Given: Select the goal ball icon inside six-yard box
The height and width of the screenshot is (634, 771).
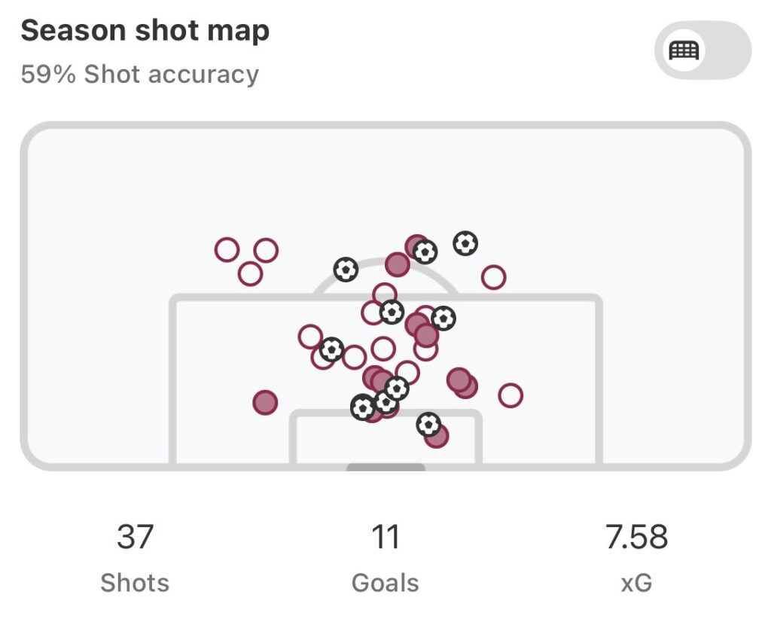Looking at the screenshot, I should [x=428, y=425].
